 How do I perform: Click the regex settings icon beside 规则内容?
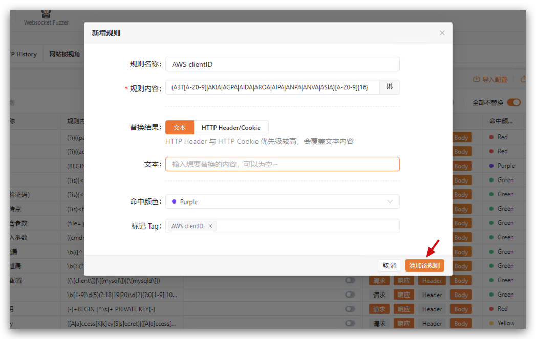click(x=390, y=87)
